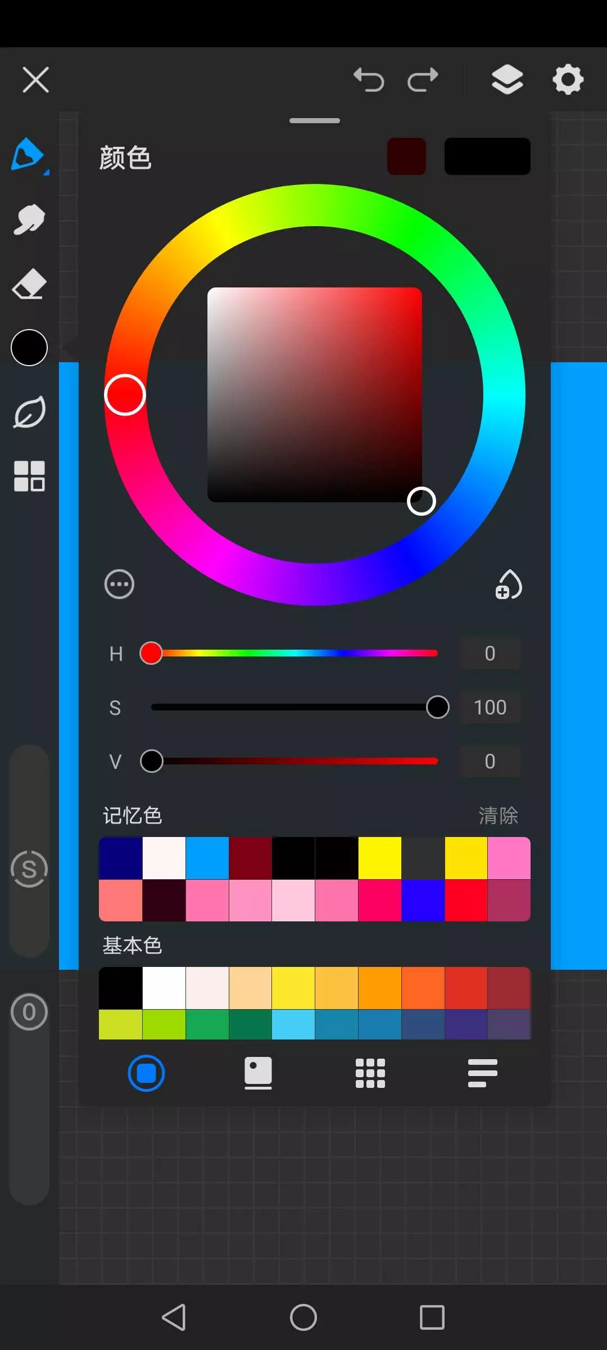
Task: Open settings gear in top bar
Action: point(568,79)
